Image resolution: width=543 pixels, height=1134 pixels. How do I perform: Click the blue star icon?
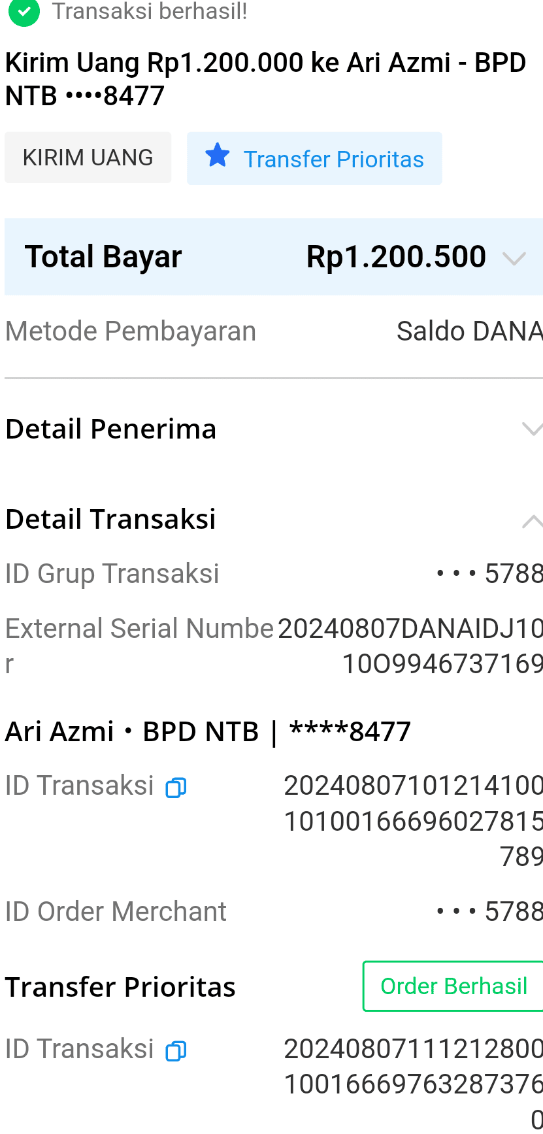217,157
